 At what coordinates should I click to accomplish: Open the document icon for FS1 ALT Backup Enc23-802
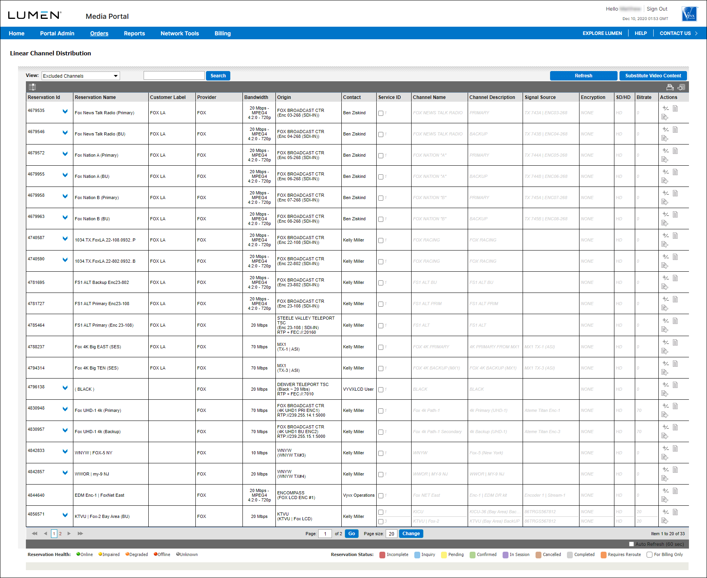pyautogui.click(x=675, y=278)
